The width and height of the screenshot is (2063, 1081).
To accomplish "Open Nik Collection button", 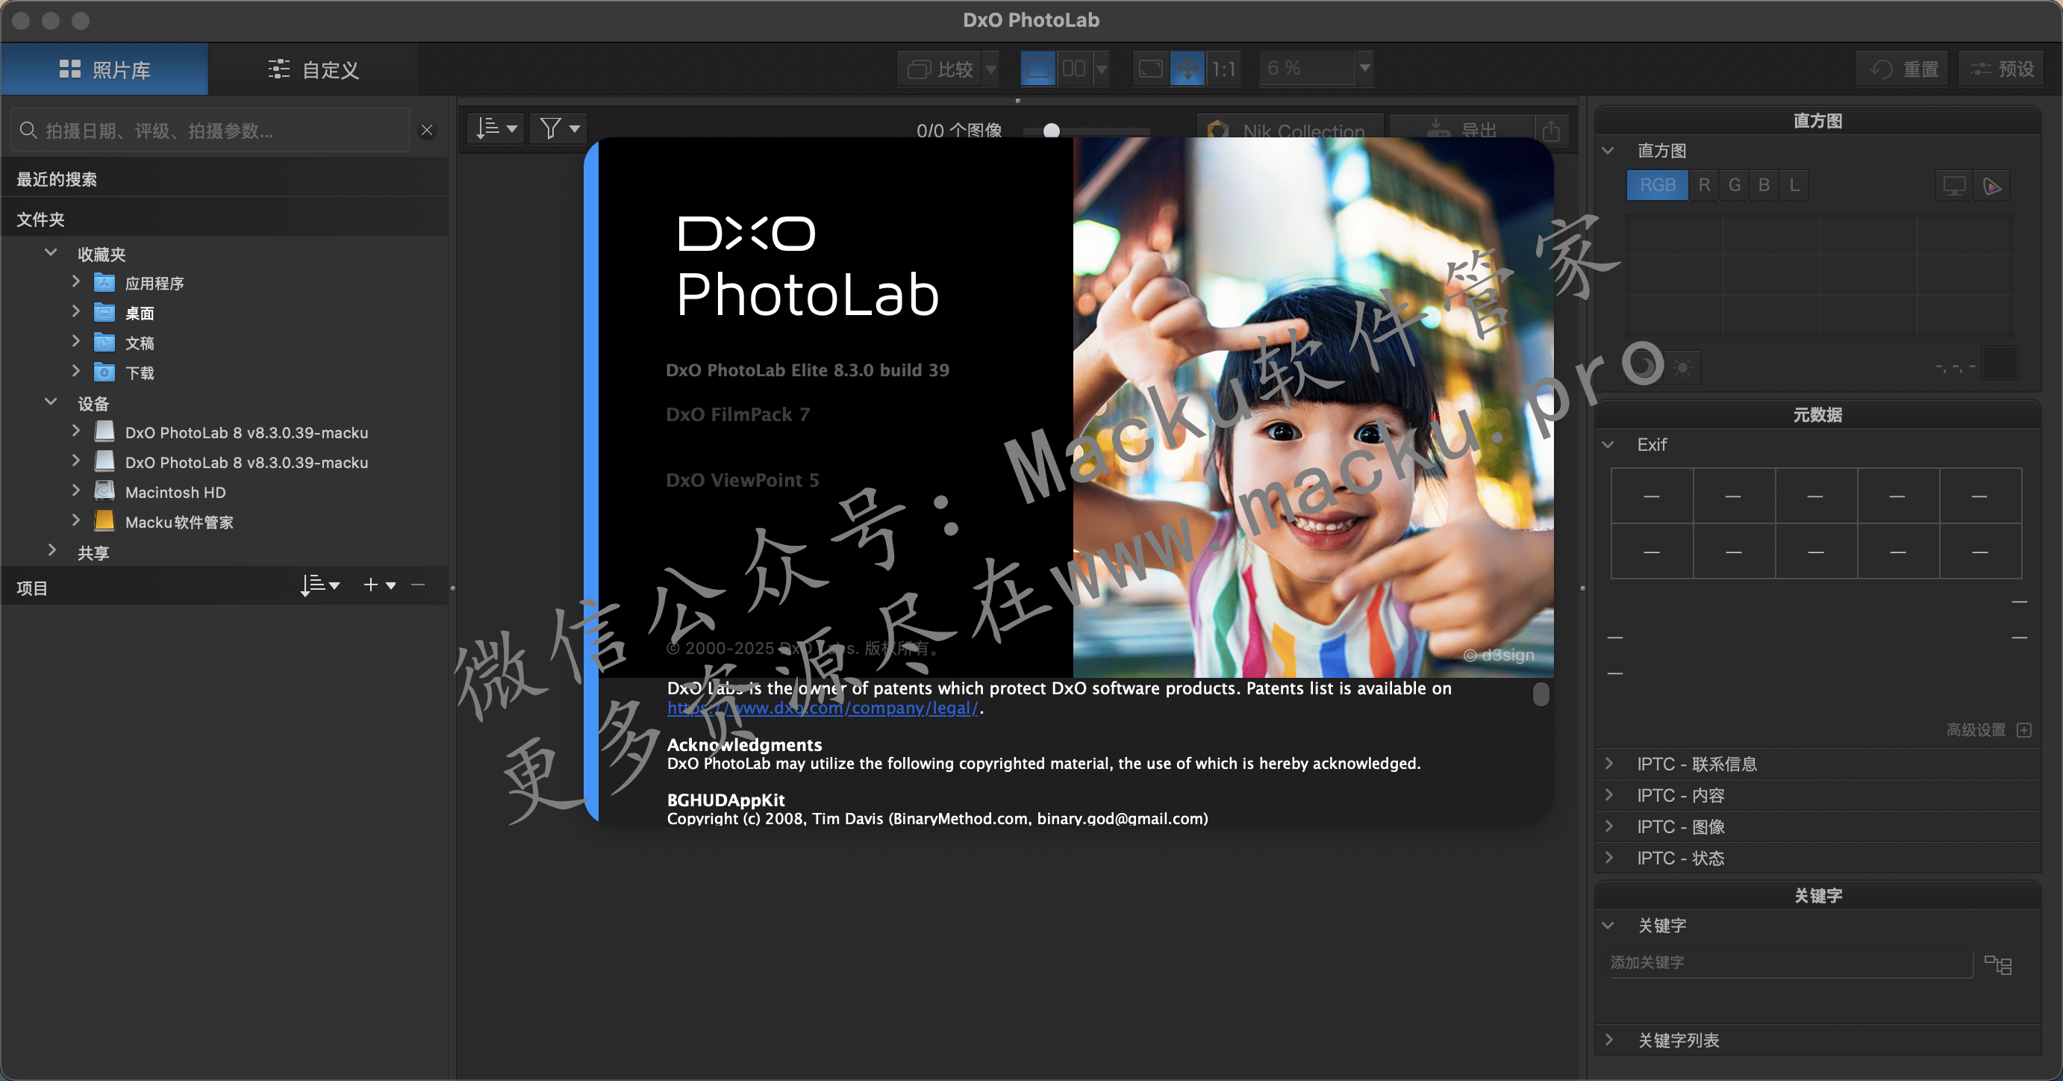I will tap(1290, 131).
